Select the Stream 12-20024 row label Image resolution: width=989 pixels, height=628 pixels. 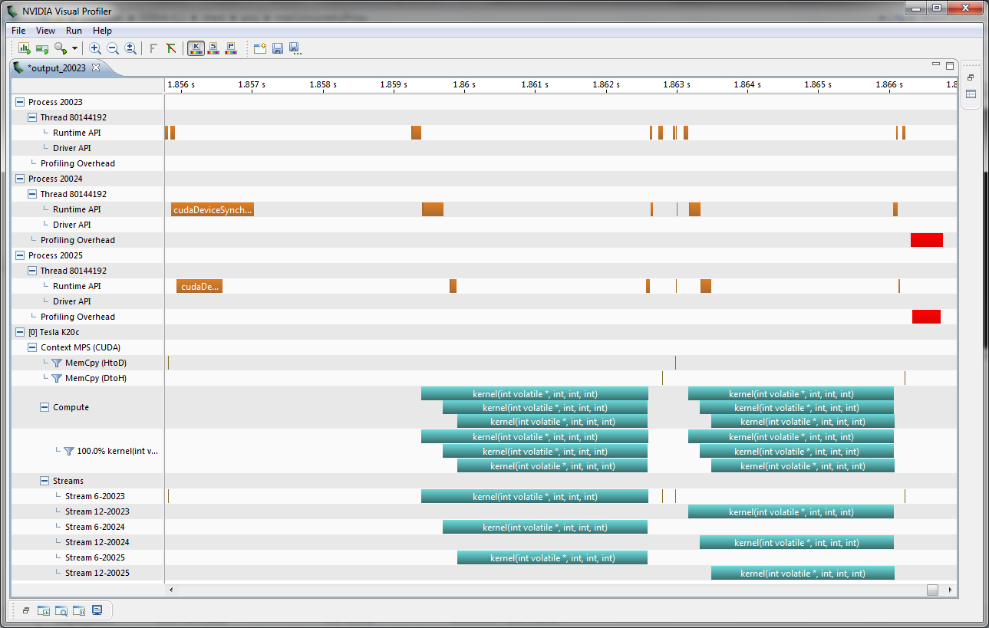pyautogui.click(x=97, y=542)
